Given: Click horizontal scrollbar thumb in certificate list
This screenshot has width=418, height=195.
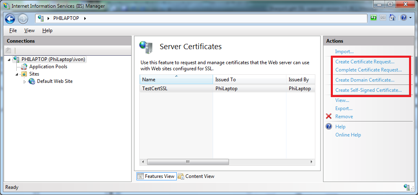Looking at the screenshot, I should point(188,162).
